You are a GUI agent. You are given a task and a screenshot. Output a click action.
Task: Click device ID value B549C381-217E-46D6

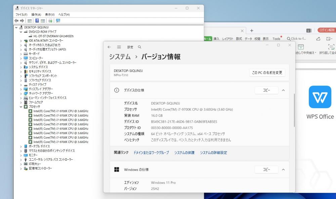(184, 122)
